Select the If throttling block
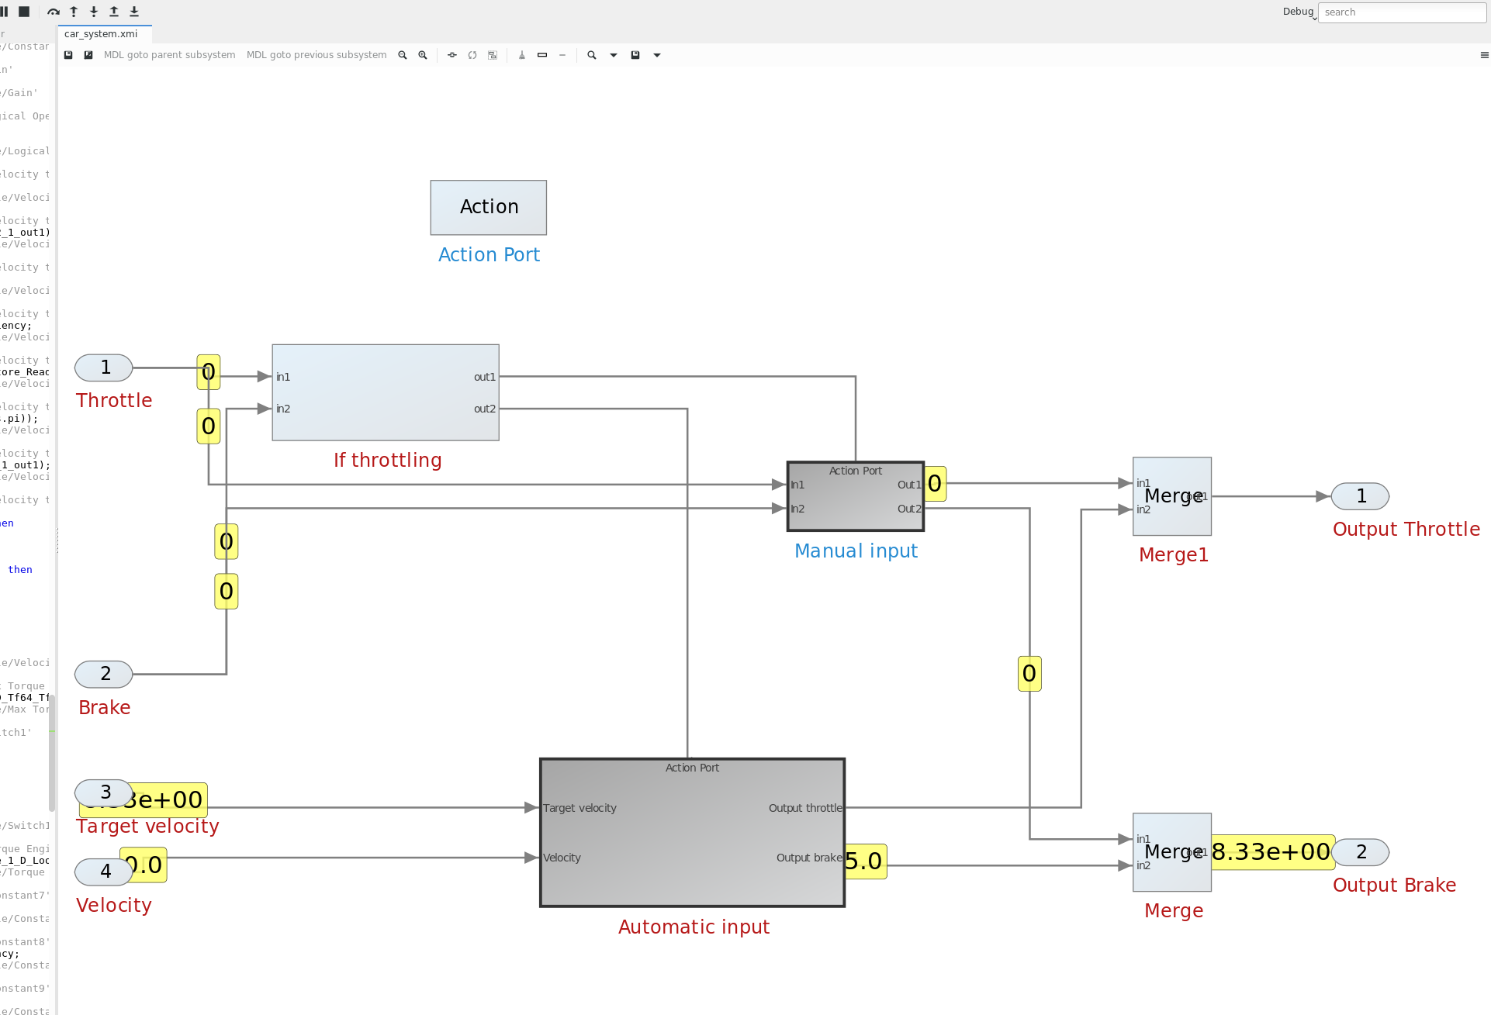Screen dimensions: 1491x1015 click(x=386, y=392)
